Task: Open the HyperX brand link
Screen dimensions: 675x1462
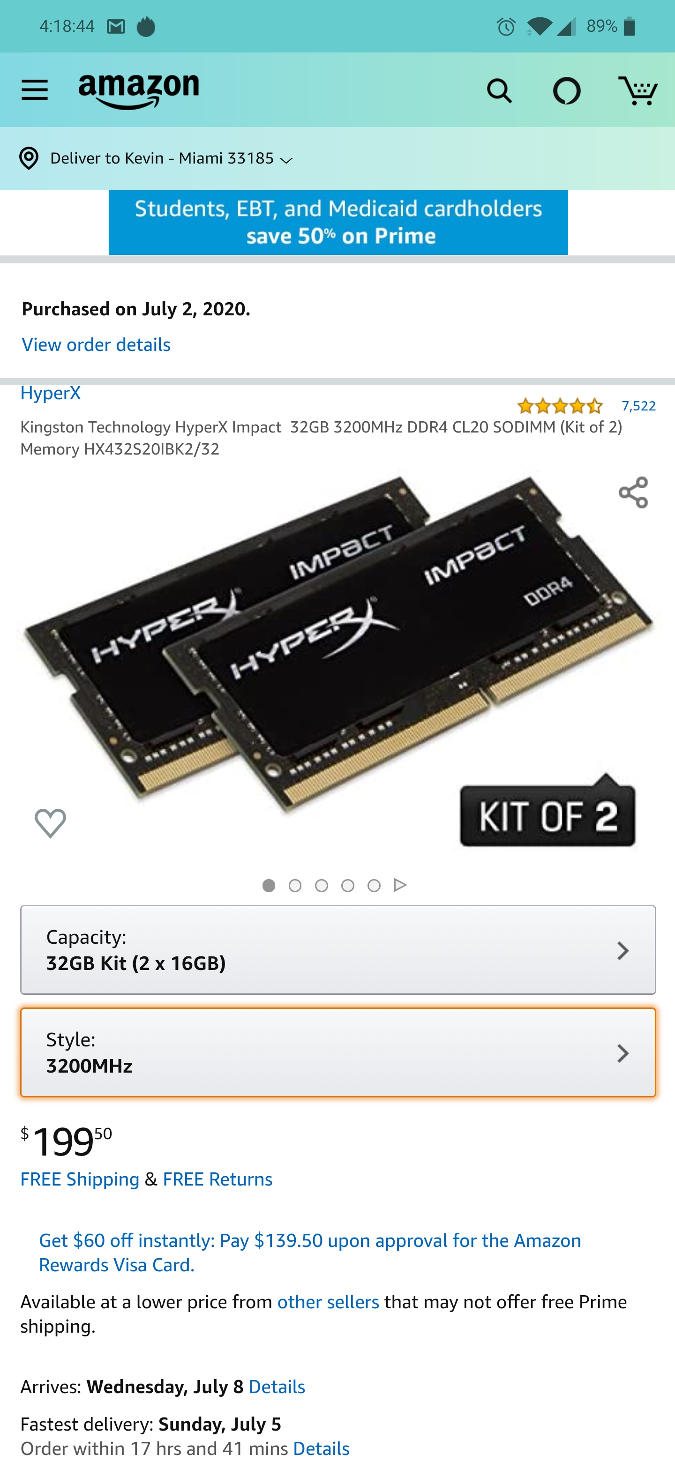Action: [x=51, y=393]
